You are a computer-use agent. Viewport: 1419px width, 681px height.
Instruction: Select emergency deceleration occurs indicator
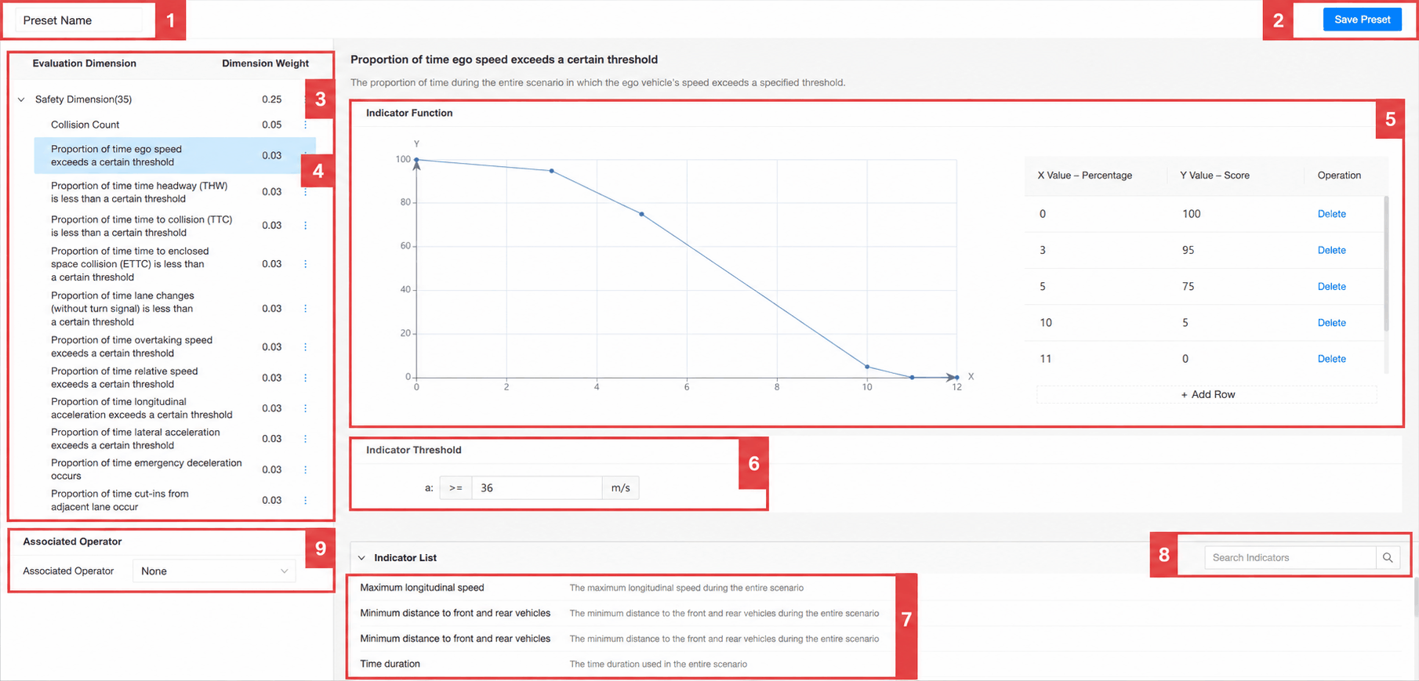coord(146,469)
